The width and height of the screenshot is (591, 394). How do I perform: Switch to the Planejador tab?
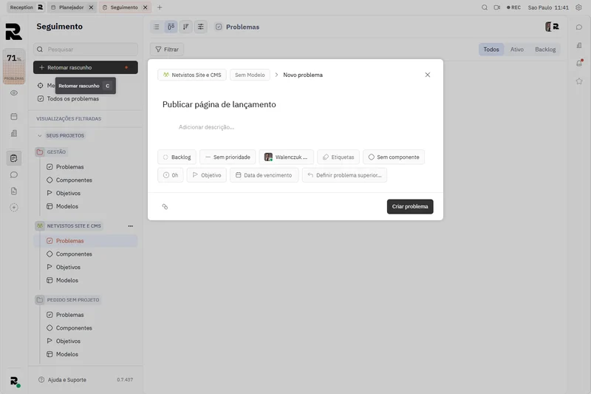click(x=71, y=7)
